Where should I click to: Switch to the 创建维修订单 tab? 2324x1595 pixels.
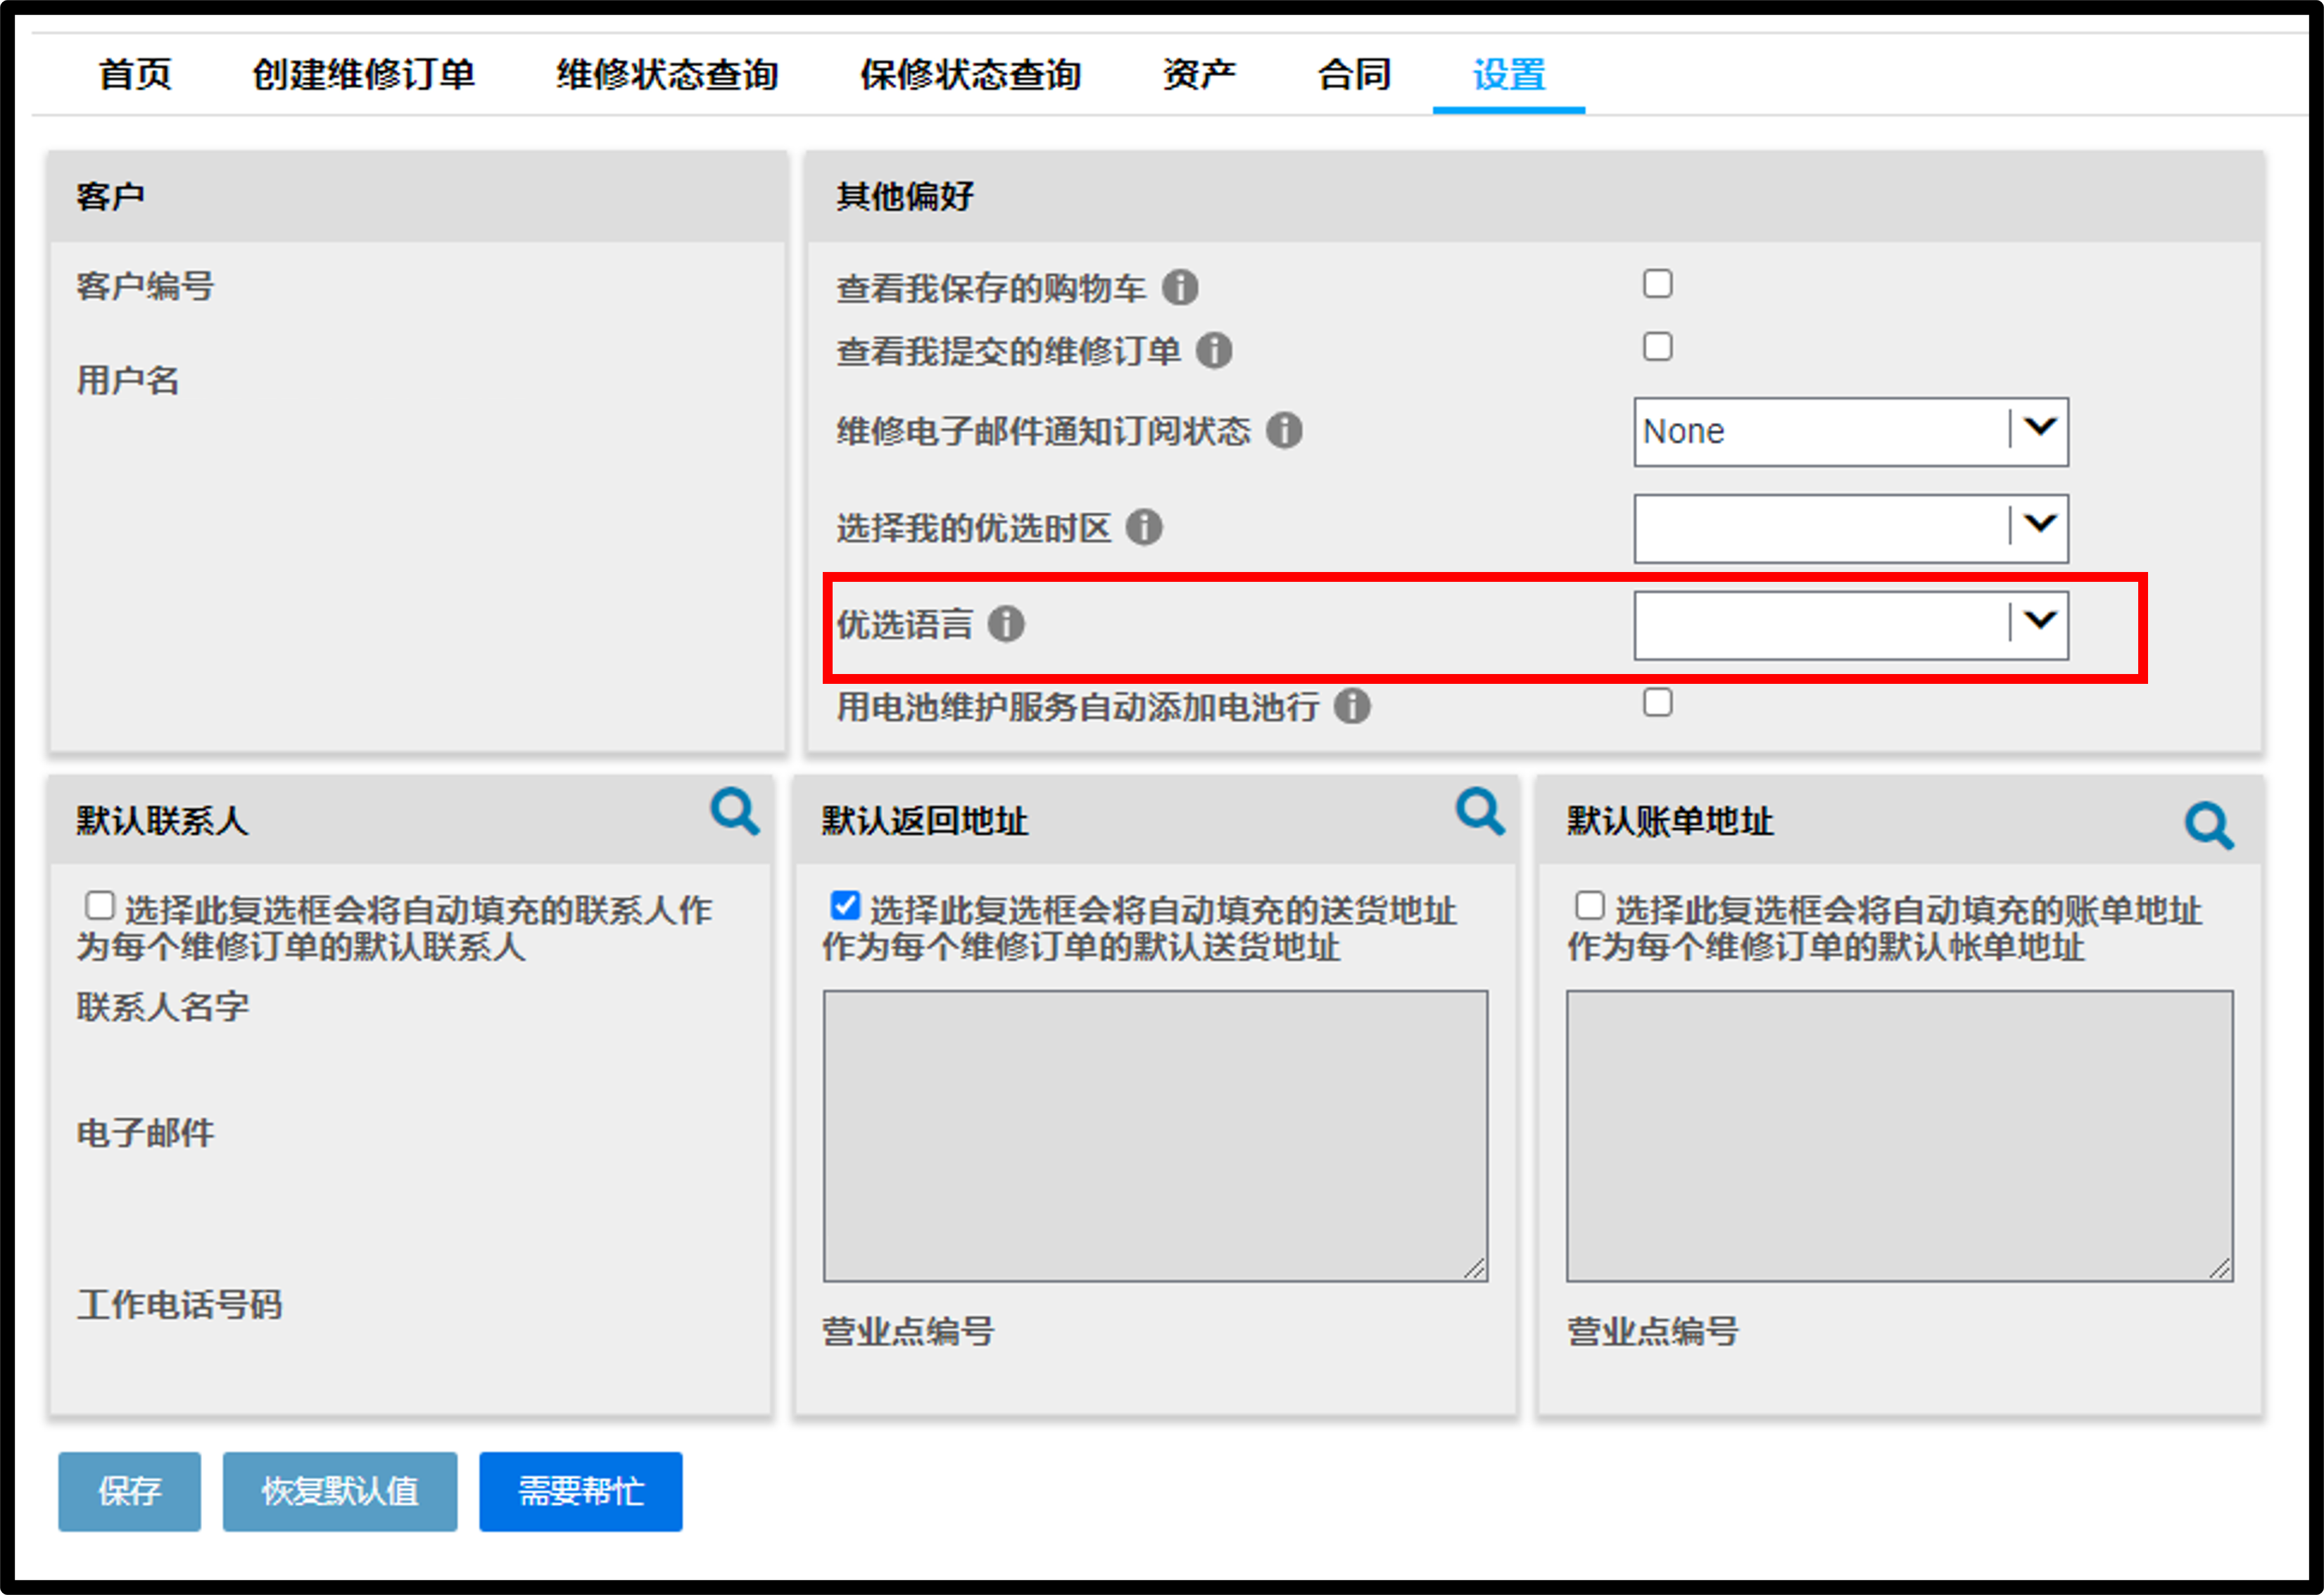pyautogui.click(x=363, y=74)
